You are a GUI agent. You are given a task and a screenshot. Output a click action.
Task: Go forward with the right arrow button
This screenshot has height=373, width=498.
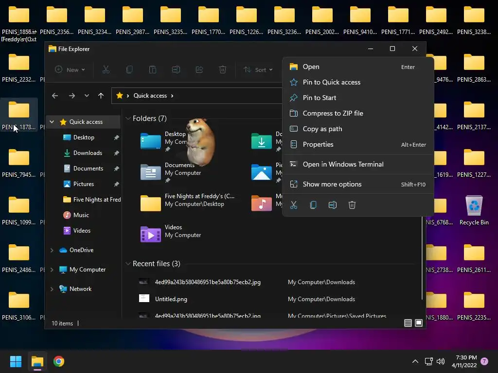point(72,96)
